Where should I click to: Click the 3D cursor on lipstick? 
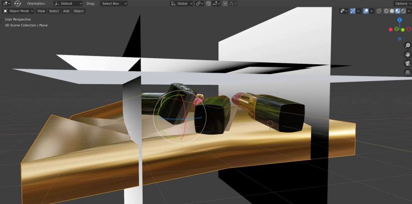(270, 123)
